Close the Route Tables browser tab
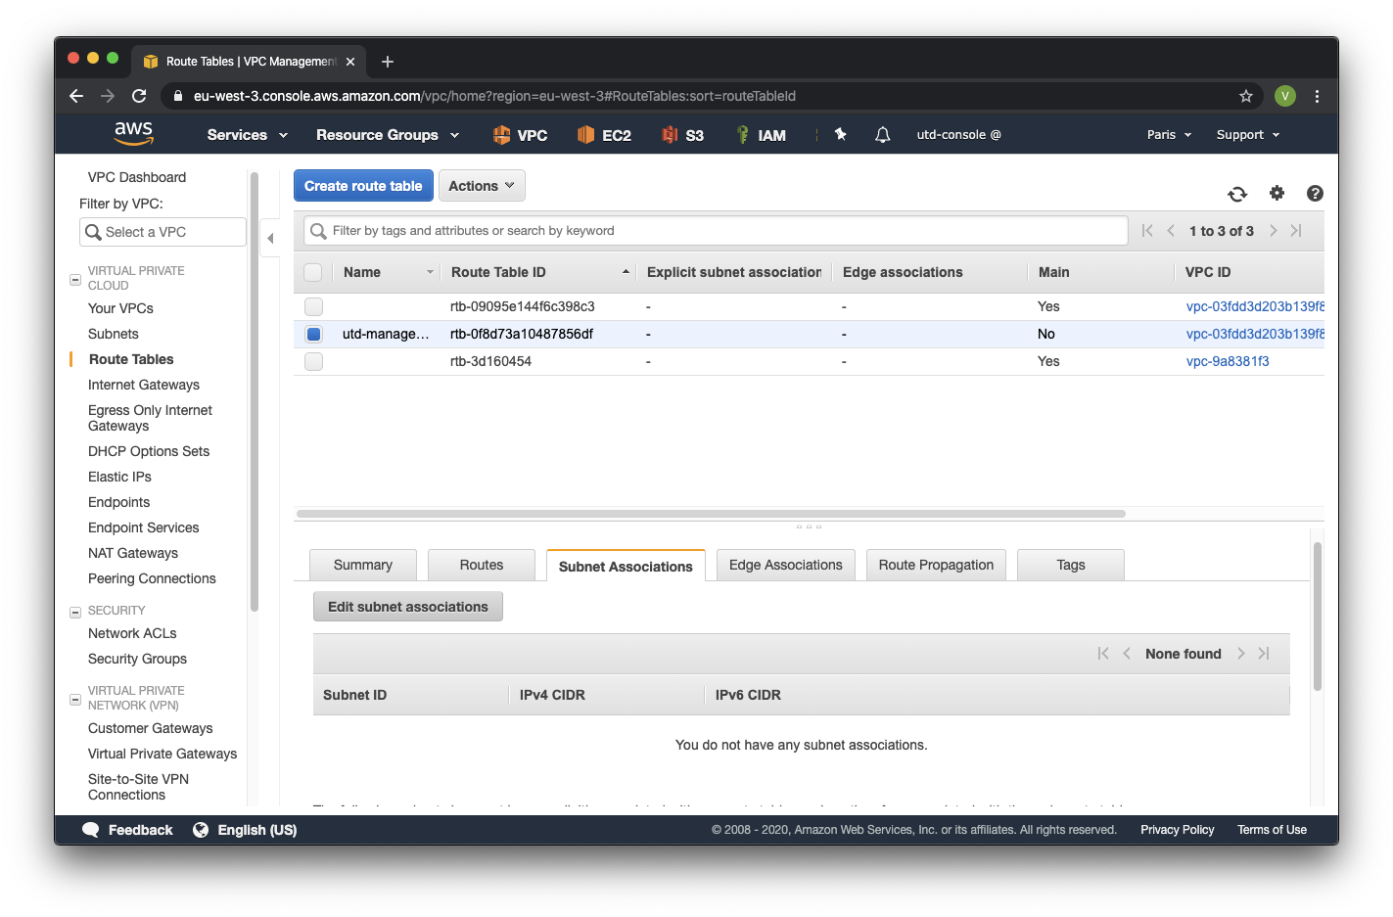1393x917 pixels. pos(350,62)
